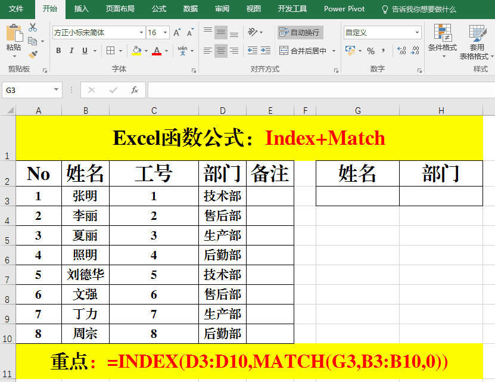Switch to the 数据 Data tab

tap(191, 9)
